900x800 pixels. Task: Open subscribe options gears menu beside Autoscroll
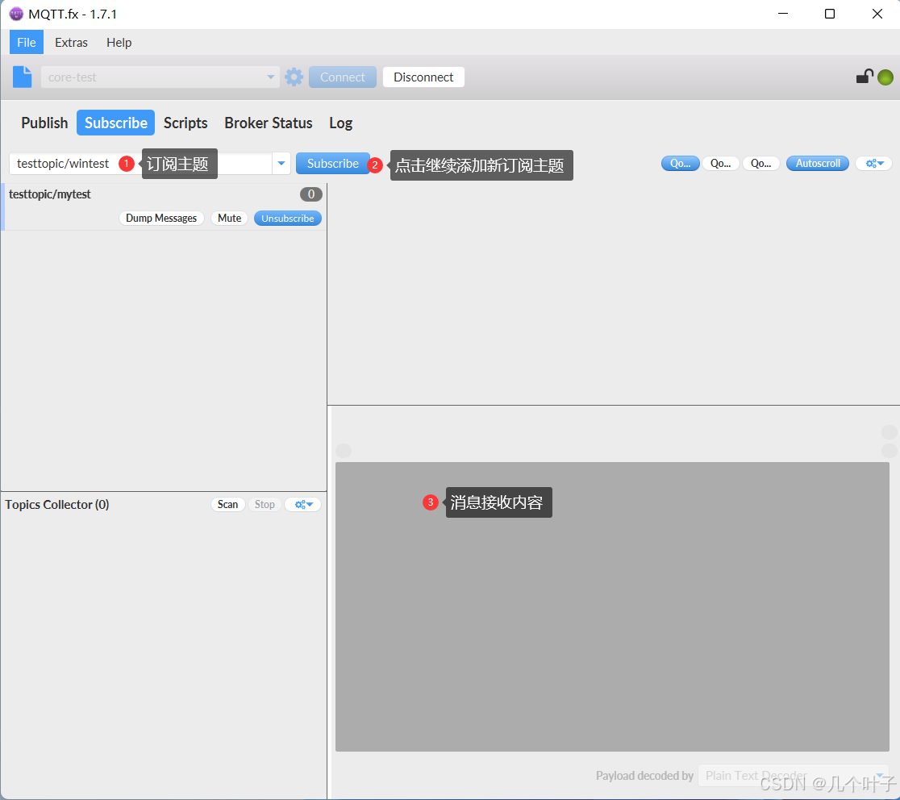tap(874, 164)
